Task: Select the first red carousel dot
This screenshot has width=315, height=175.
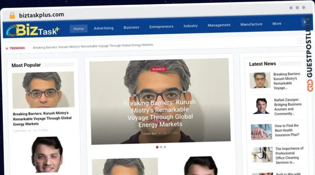Action: (x=157, y=147)
